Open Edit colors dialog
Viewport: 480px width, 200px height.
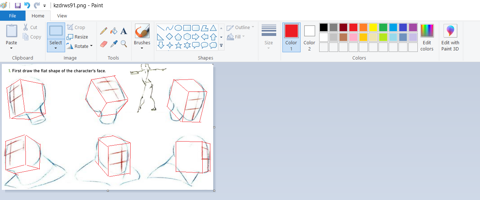tap(427, 38)
